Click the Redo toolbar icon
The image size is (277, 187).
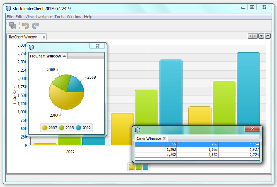point(35,26)
